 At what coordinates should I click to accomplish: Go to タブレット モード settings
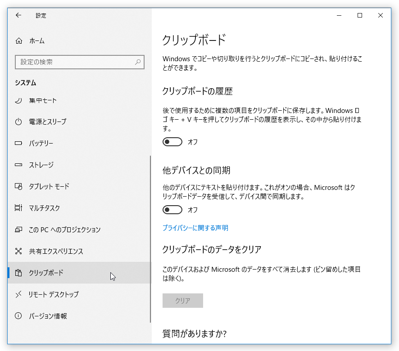pos(79,186)
